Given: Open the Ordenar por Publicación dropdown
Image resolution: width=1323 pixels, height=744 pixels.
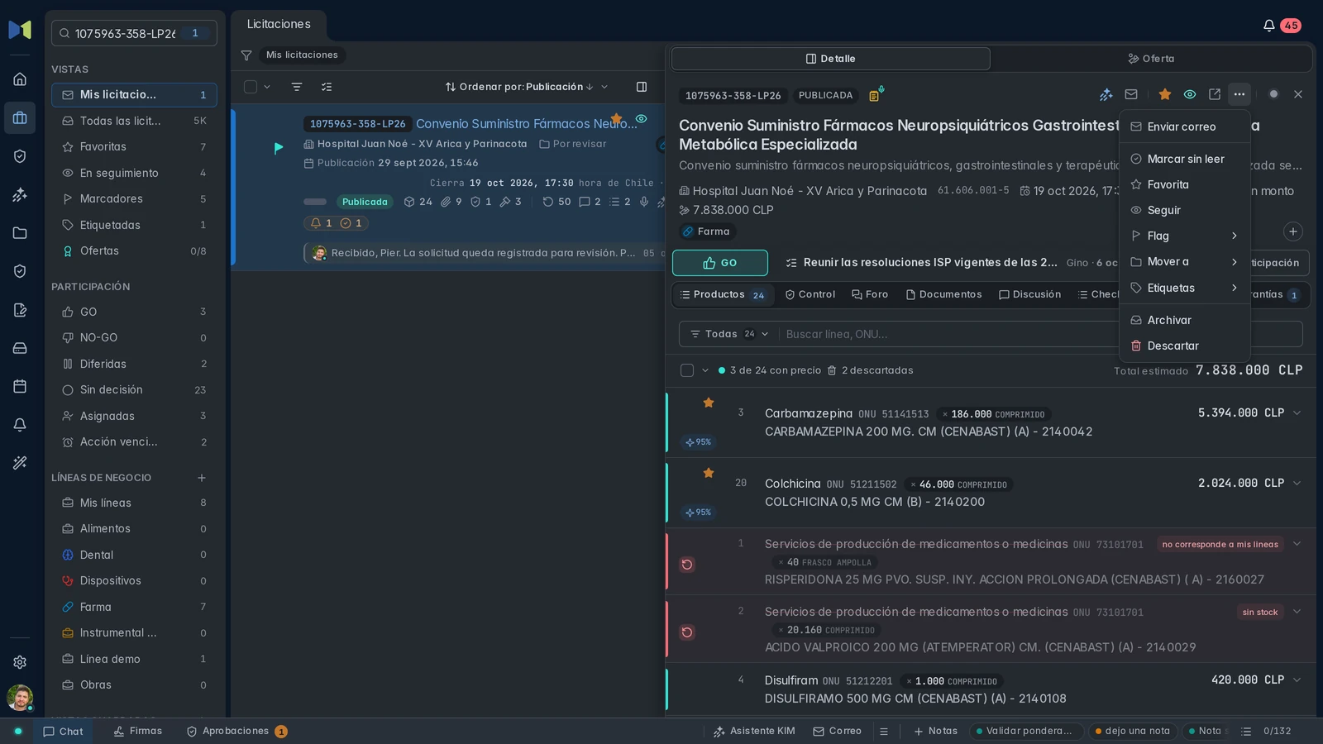Looking at the screenshot, I should 527,87.
